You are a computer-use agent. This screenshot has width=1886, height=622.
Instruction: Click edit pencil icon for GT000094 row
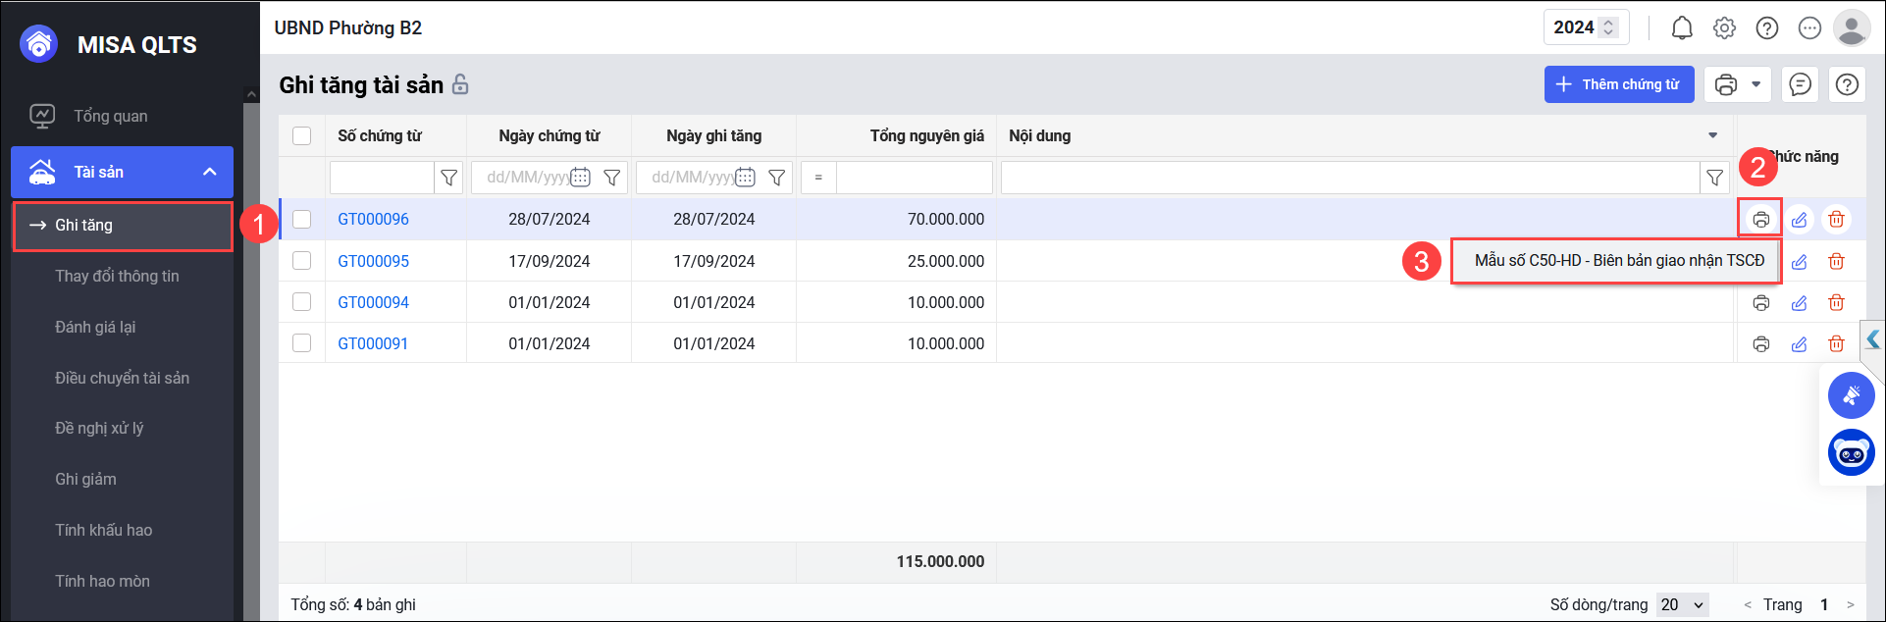point(1799,303)
